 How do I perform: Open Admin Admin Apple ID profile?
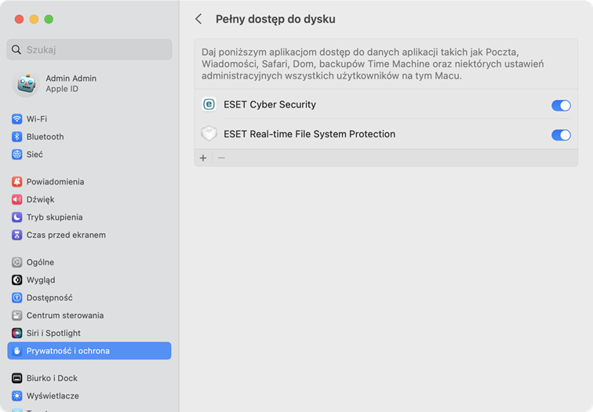pos(71,84)
